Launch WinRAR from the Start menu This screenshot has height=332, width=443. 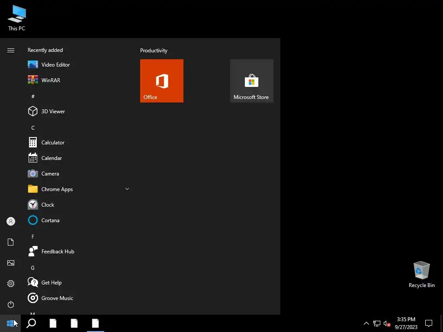coord(78,80)
